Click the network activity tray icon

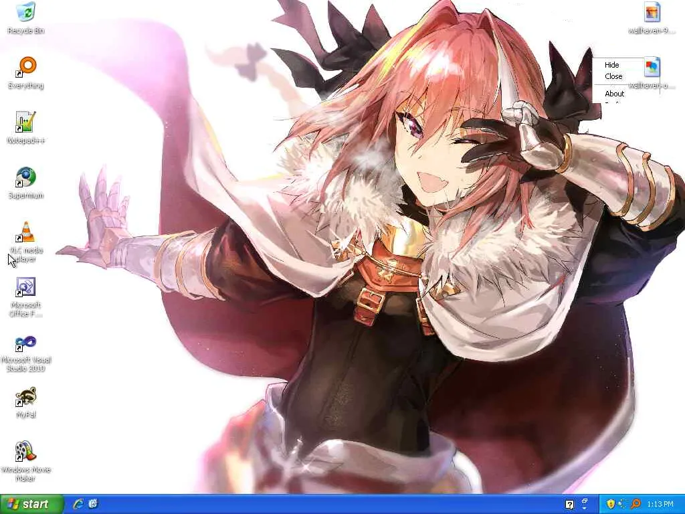click(x=623, y=505)
